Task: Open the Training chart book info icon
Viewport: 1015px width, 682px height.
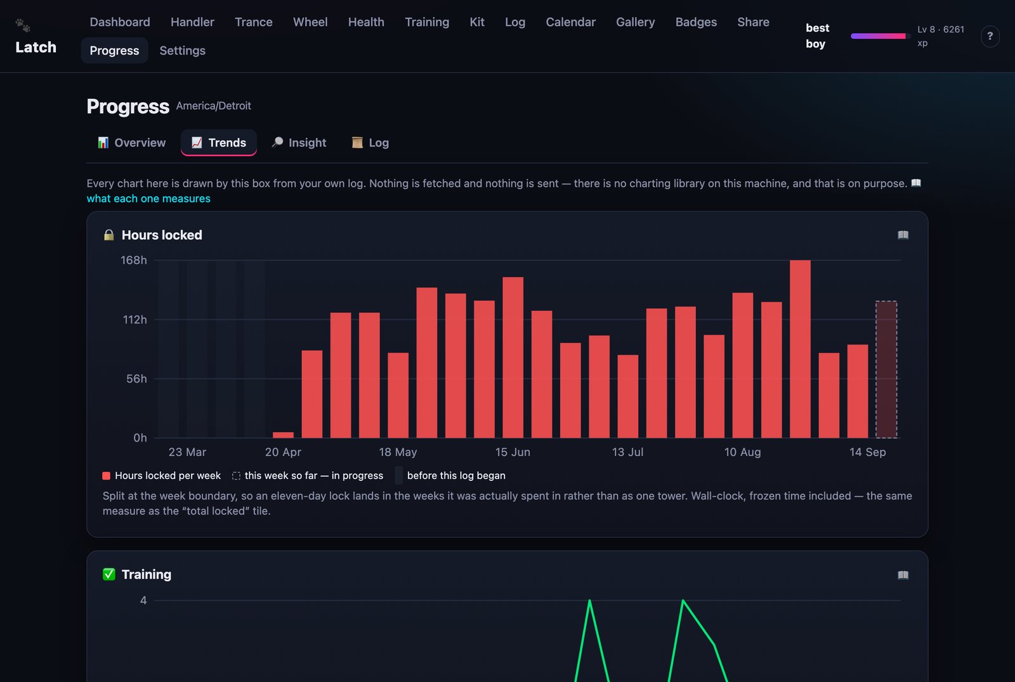Action: pos(903,575)
